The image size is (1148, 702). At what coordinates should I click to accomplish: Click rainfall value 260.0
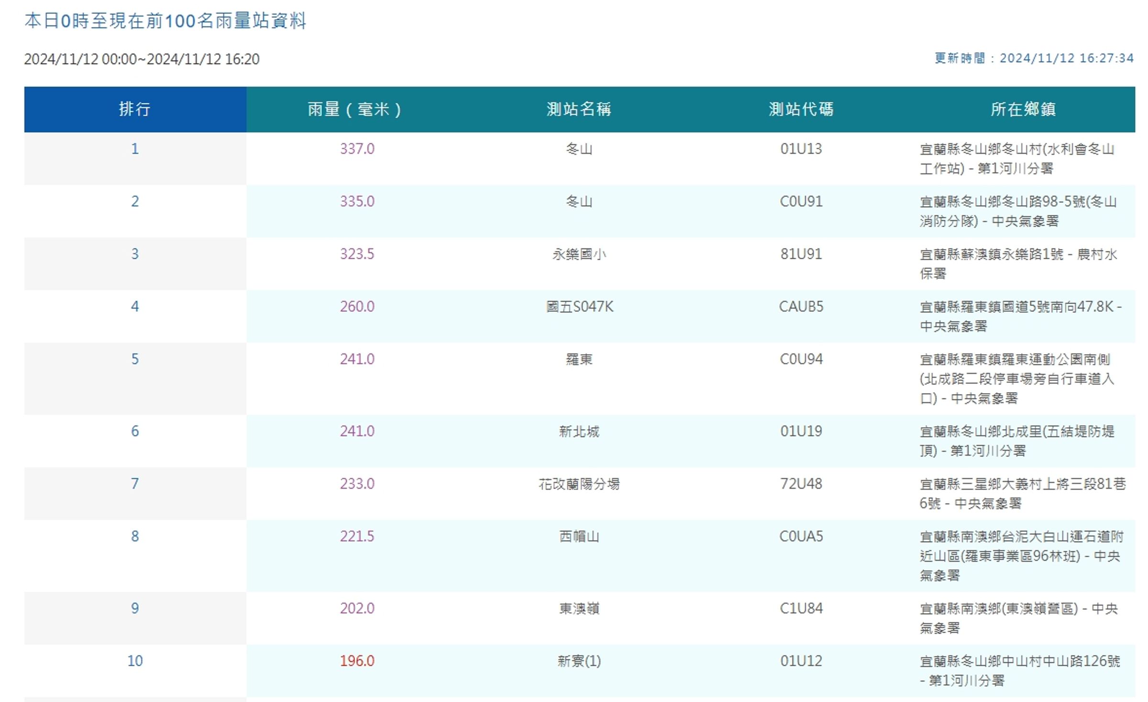tap(357, 307)
